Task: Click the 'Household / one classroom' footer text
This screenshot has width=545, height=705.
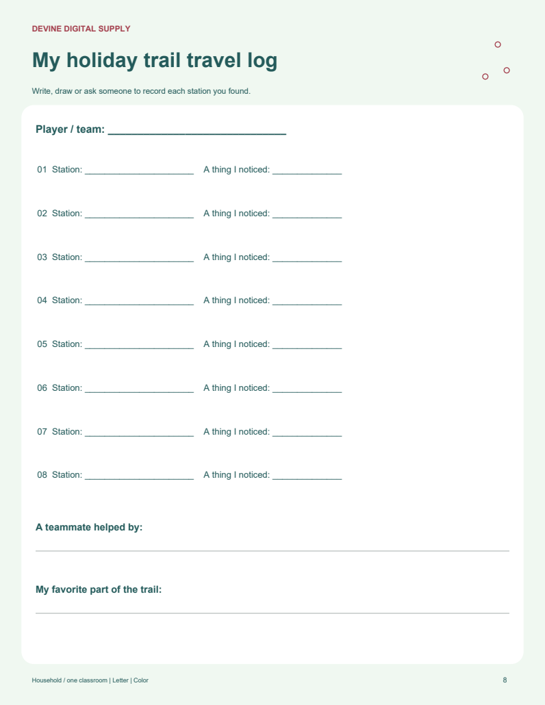Action: (x=70, y=680)
